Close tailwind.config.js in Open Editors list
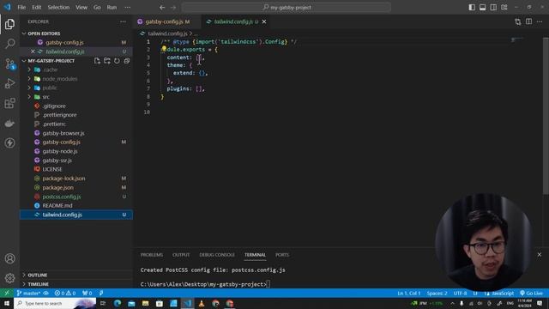 click(33, 51)
